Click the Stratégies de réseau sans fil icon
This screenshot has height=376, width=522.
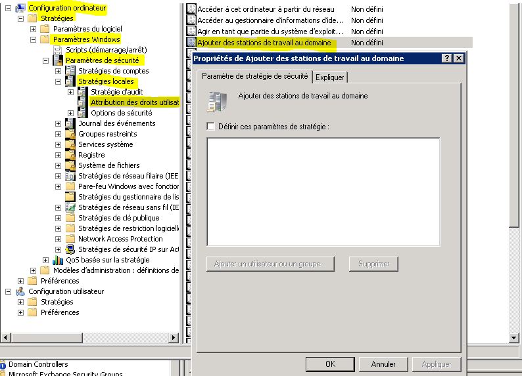coord(70,207)
